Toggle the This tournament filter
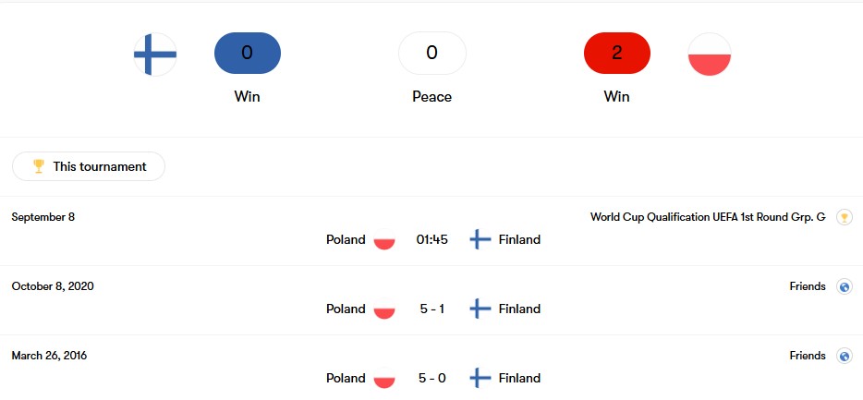The image size is (863, 400). coord(89,166)
